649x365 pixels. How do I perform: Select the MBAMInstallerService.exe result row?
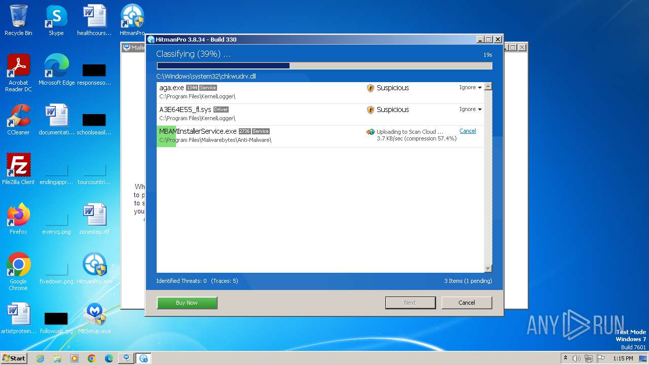[320, 136]
